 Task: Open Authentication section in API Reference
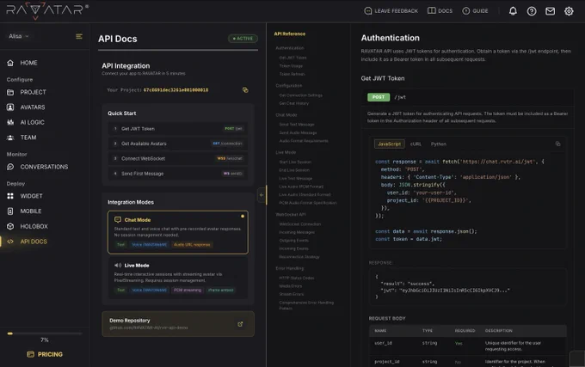point(290,48)
